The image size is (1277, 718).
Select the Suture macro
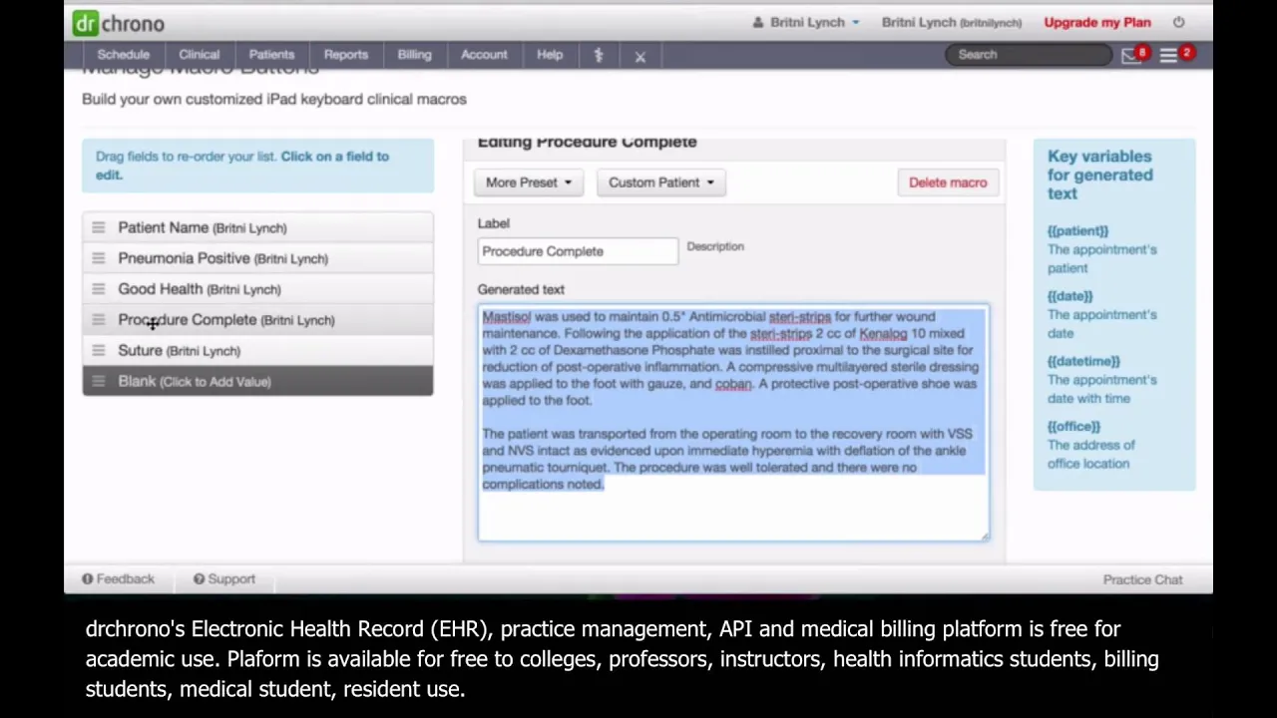[257, 350]
